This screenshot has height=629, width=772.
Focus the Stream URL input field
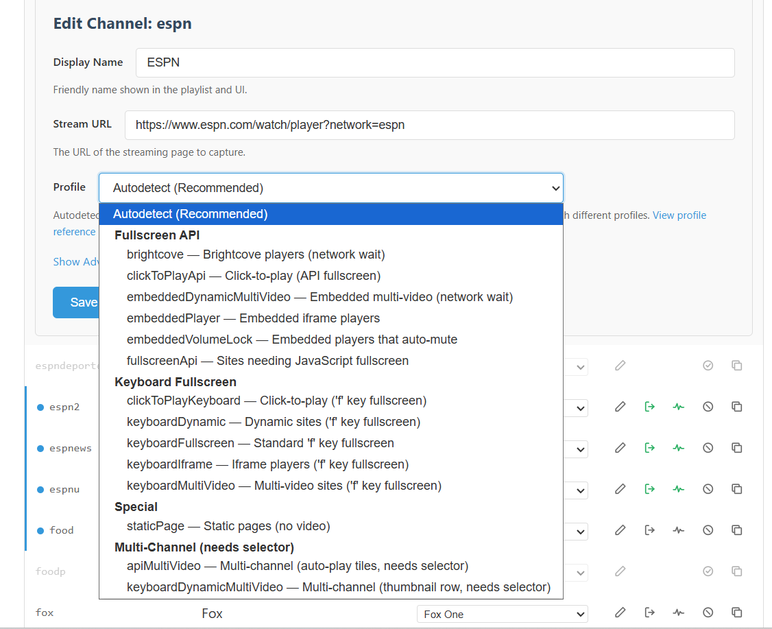pyautogui.click(x=430, y=125)
